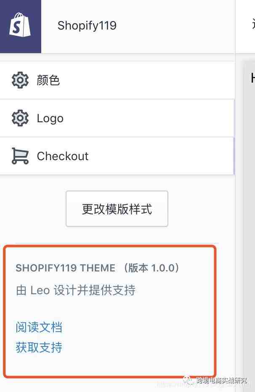Click the Shopify bag logo icon
Image resolution: width=255 pixels, height=392 pixels.
click(20, 25)
